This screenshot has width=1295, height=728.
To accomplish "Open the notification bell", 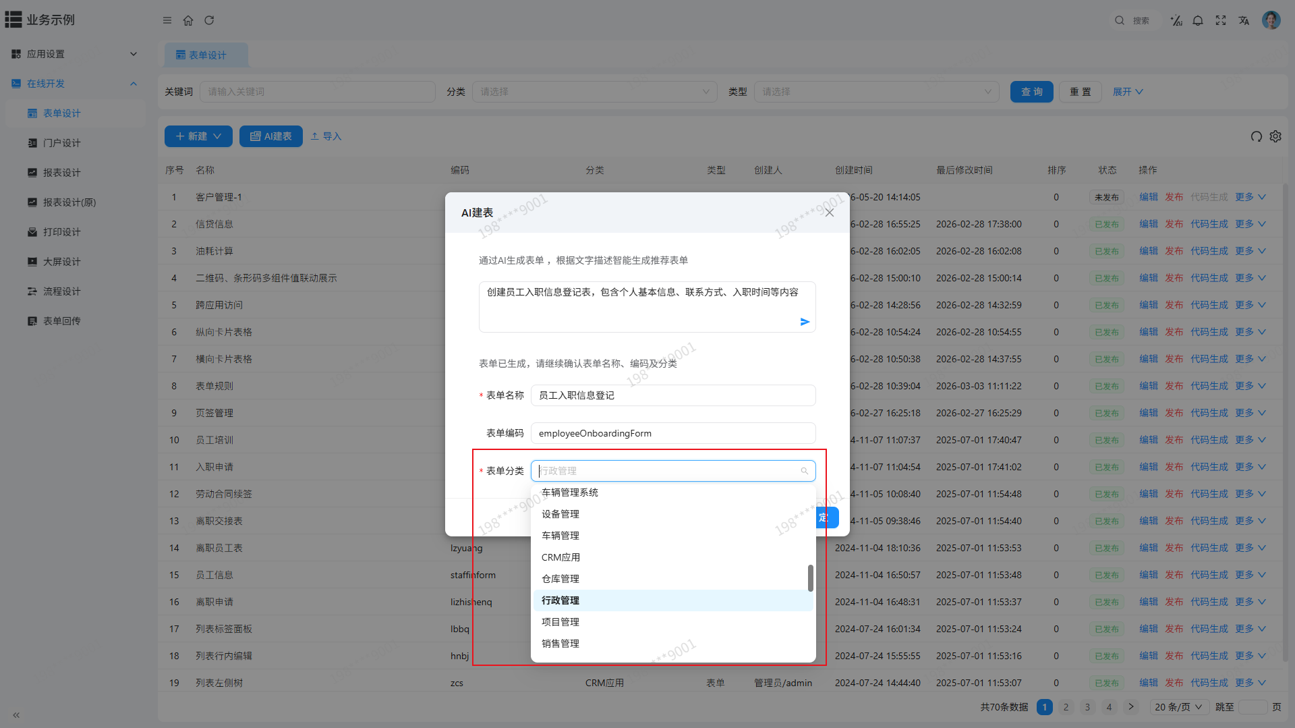I will pyautogui.click(x=1198, y=20).
